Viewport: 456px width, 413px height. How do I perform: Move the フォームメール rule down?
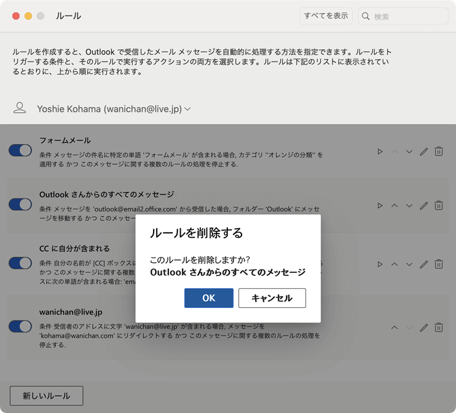pyautogui.click(x=409, y=152)
